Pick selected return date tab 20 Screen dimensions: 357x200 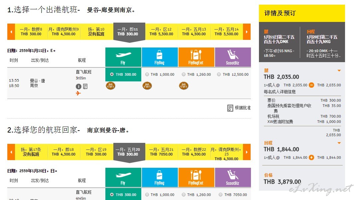(x=129, y=152)
